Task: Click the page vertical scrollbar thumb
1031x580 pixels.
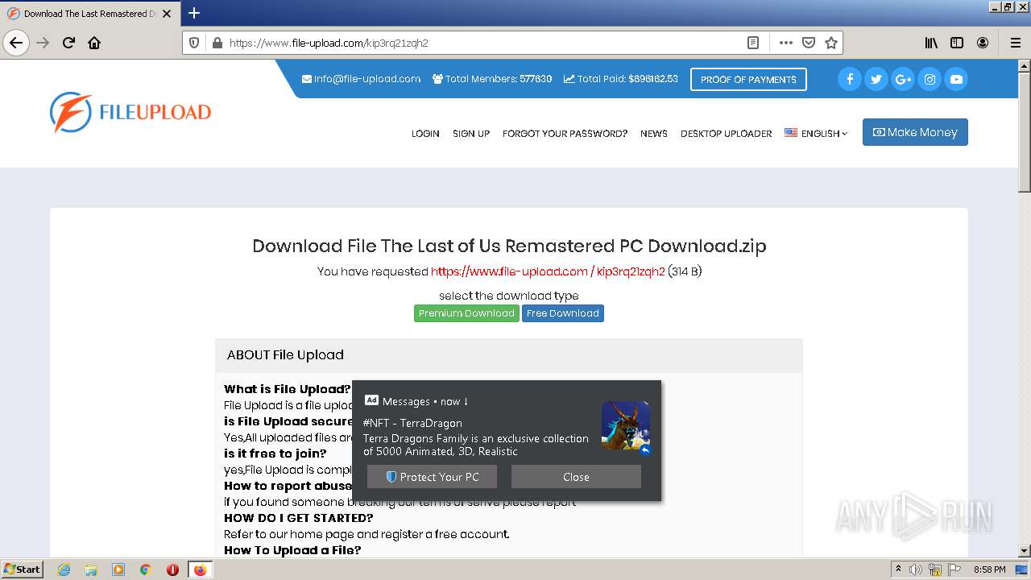Action: (1024, 133)
